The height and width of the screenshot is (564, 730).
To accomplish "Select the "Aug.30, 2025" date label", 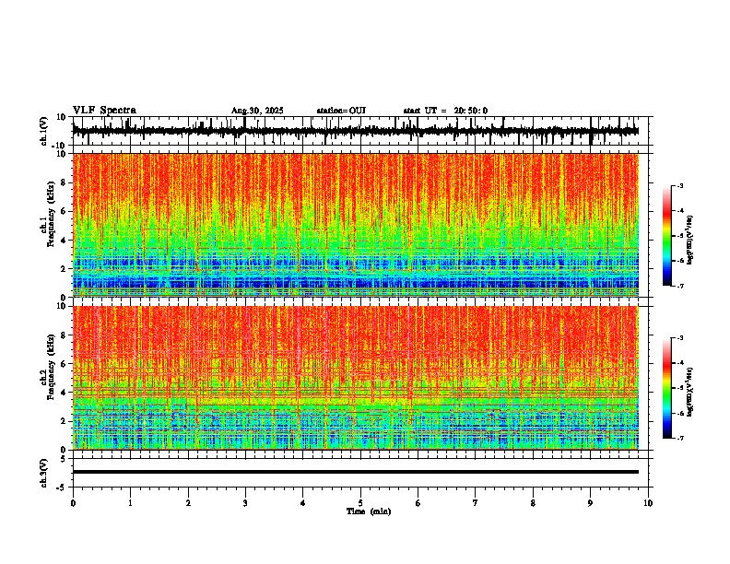I will [x=257, y=111].
